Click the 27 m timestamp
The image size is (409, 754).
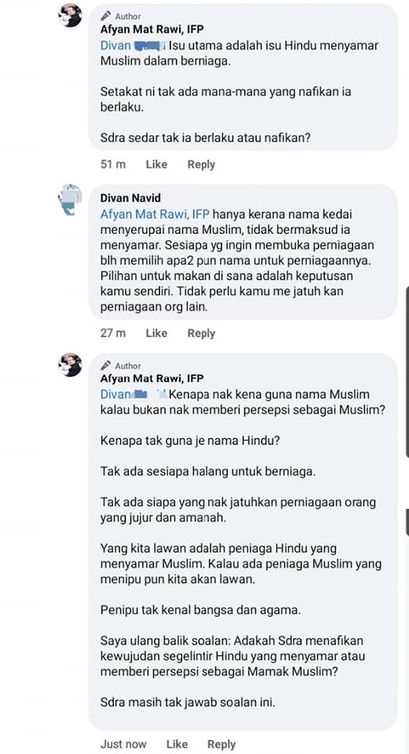point(113,333)
